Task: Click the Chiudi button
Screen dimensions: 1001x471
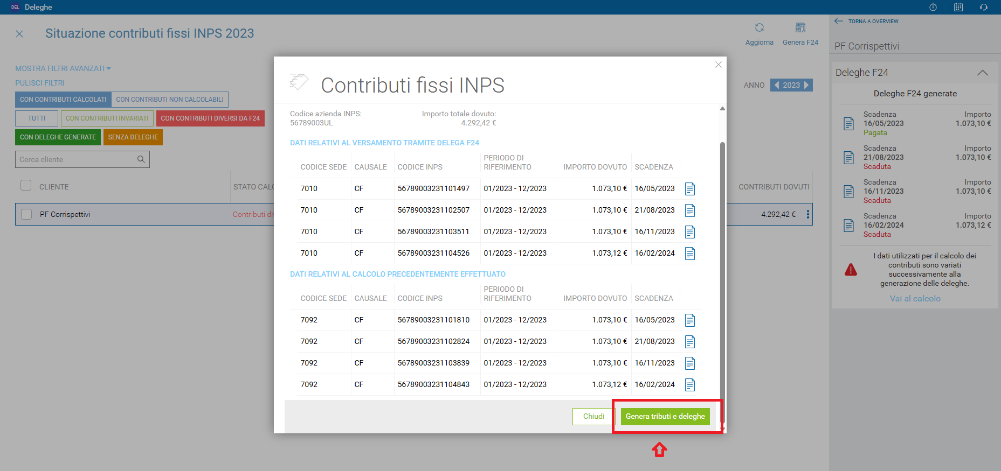Action: [x=593, y=417]
